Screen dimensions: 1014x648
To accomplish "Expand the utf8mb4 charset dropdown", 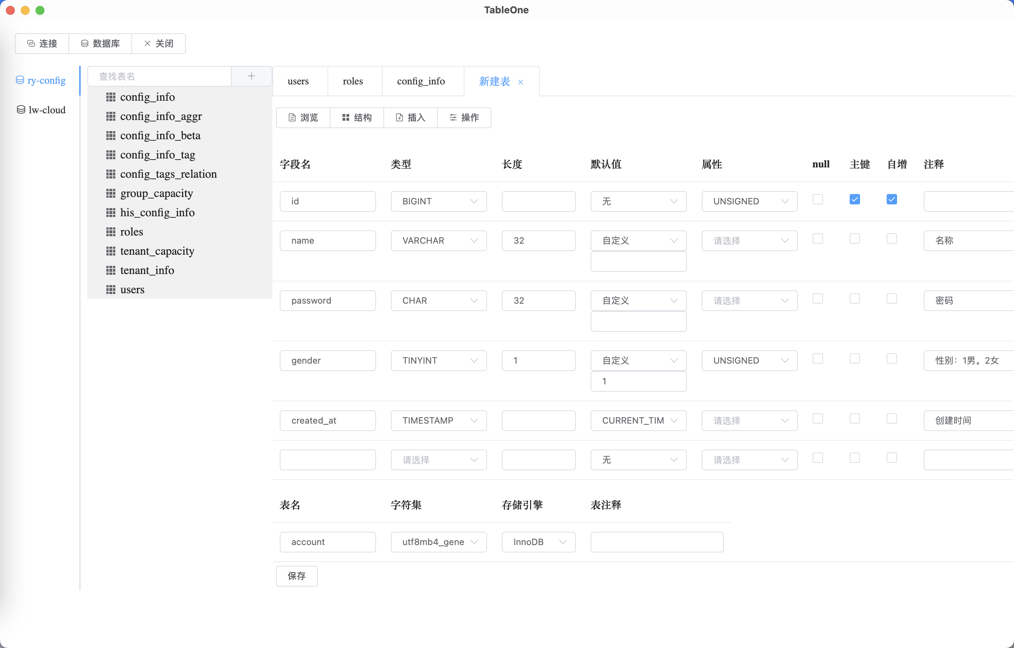I will [x=439, y=542].
